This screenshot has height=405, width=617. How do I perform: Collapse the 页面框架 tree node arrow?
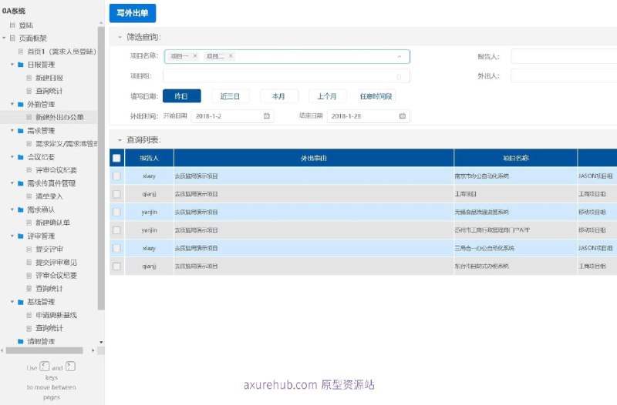(4, 38)
